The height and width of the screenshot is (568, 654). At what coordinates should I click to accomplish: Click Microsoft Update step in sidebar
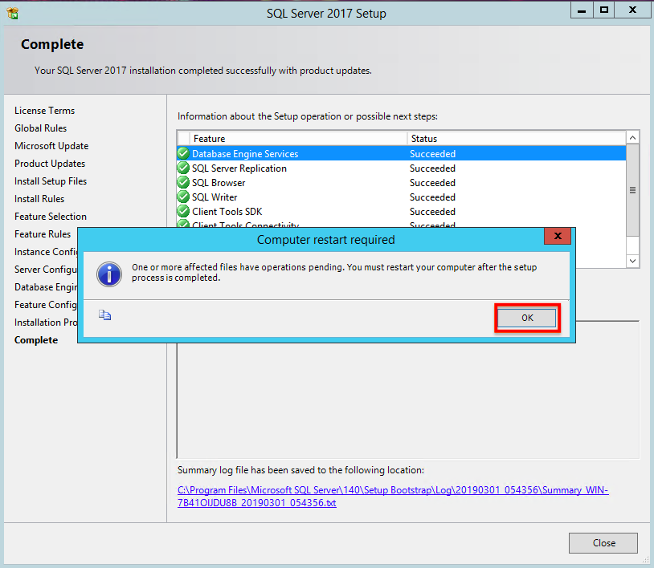pyautogui.click(x=51, y=146)
